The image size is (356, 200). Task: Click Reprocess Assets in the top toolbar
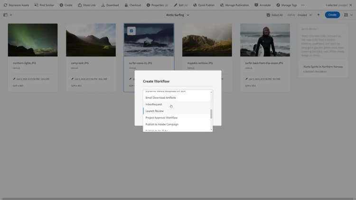(16, 5)
